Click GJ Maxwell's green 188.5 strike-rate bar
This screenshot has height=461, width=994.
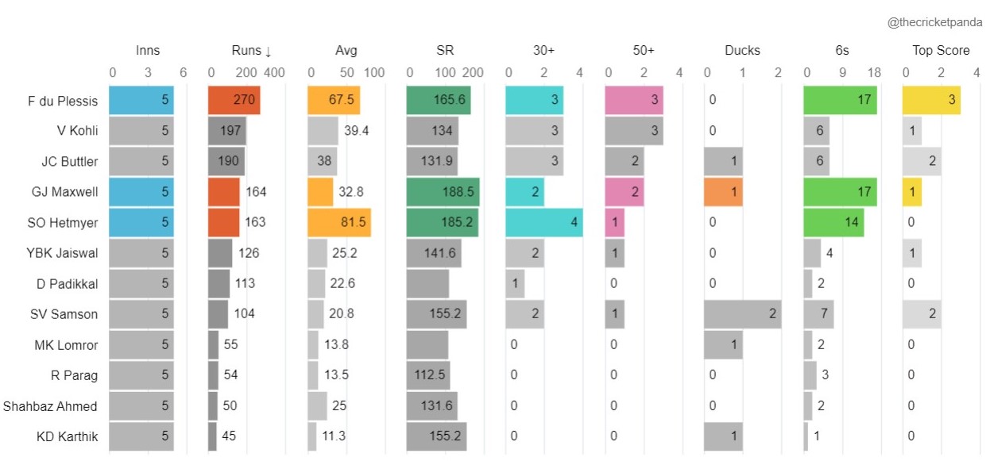coord(443,192)
